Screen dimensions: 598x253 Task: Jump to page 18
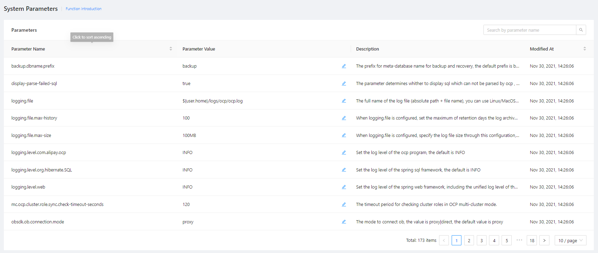(x=532, y=240)
